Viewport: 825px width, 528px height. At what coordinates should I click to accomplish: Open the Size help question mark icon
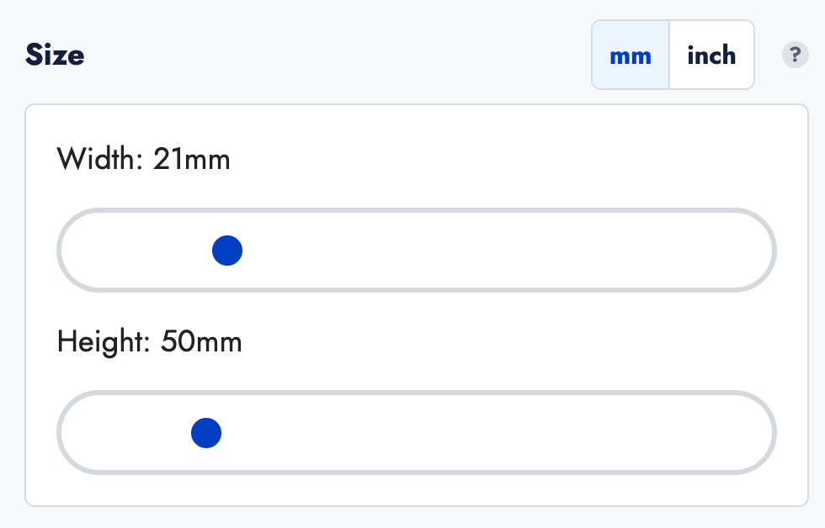pos(795,55)
